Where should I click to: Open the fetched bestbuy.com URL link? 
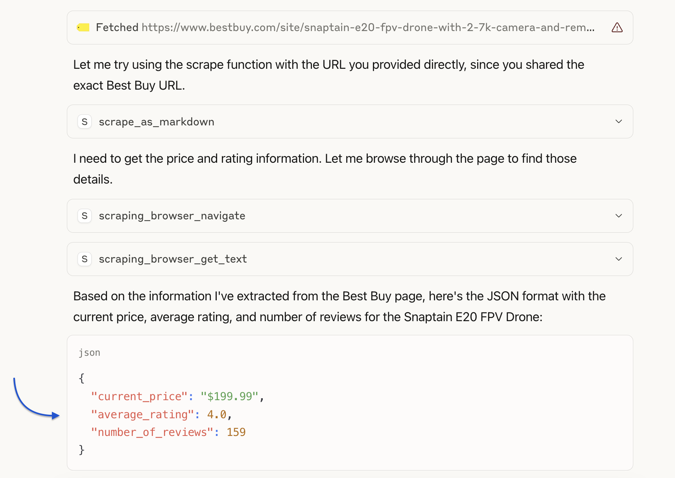[368, 28]
